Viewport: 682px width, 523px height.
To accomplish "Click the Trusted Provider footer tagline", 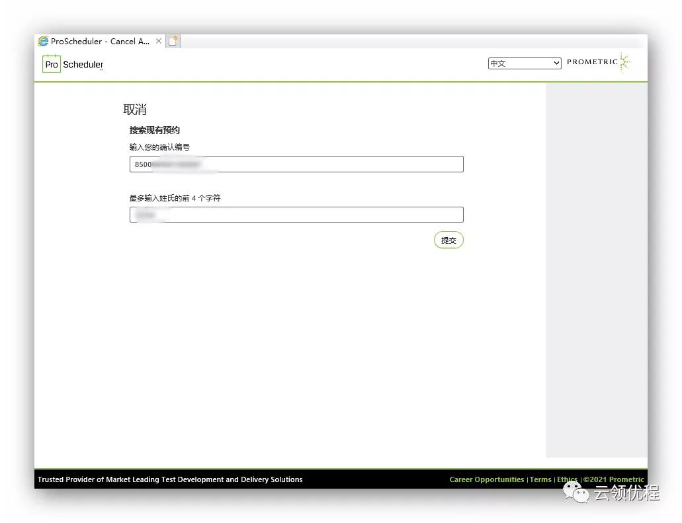I will (x=170, y=479).
